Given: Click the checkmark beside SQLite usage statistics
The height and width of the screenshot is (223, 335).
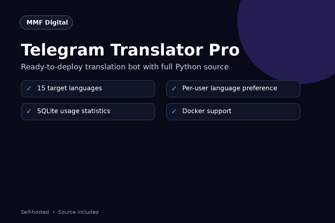Looking at the screenshot, I should [x=29, y=111].
